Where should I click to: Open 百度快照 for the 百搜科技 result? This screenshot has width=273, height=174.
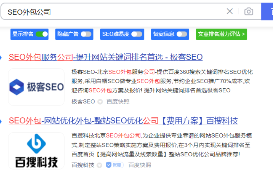point(140,165)
